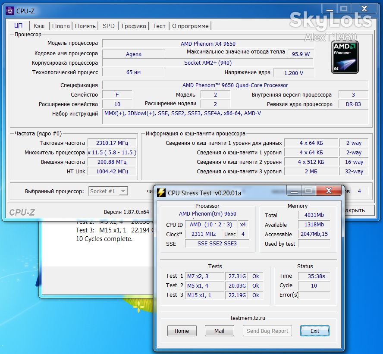The width and height of the screenshot is (383, 354).
Task: Click the multiplier value x 11.5
Action: click(x=112, y=152)
